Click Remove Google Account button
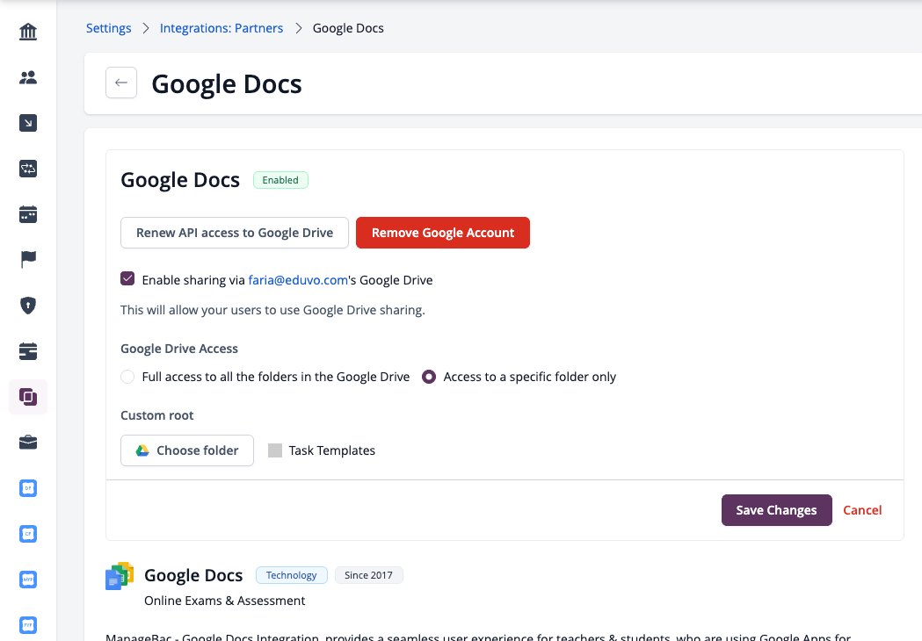Screen dimensions: 922x641 (443, 233)
